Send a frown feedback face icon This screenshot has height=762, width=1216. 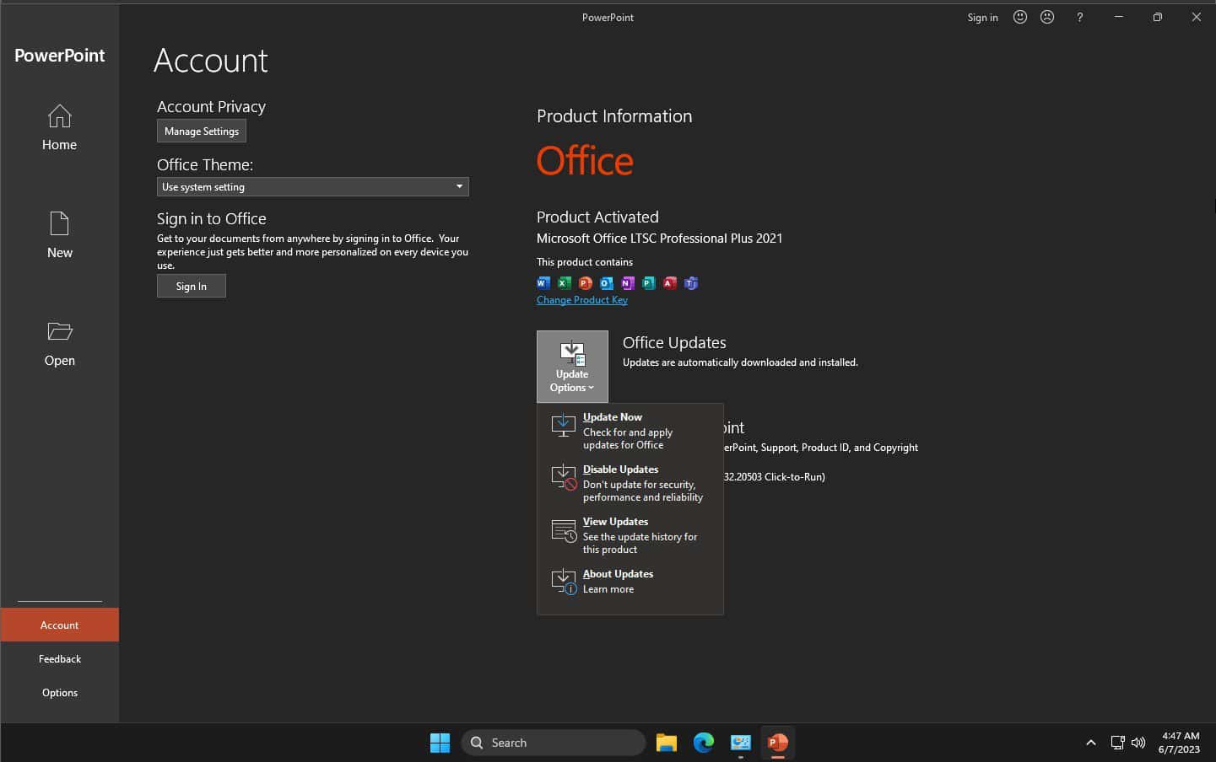pyautogui.click(x=1047, y=17)
